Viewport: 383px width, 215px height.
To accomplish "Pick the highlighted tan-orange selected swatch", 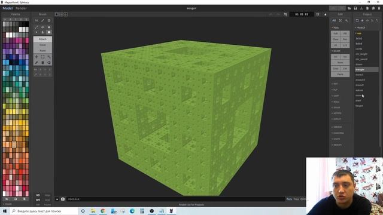I will (x=14, y=145).
